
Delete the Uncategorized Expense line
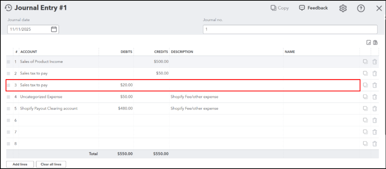coord(375,97)
